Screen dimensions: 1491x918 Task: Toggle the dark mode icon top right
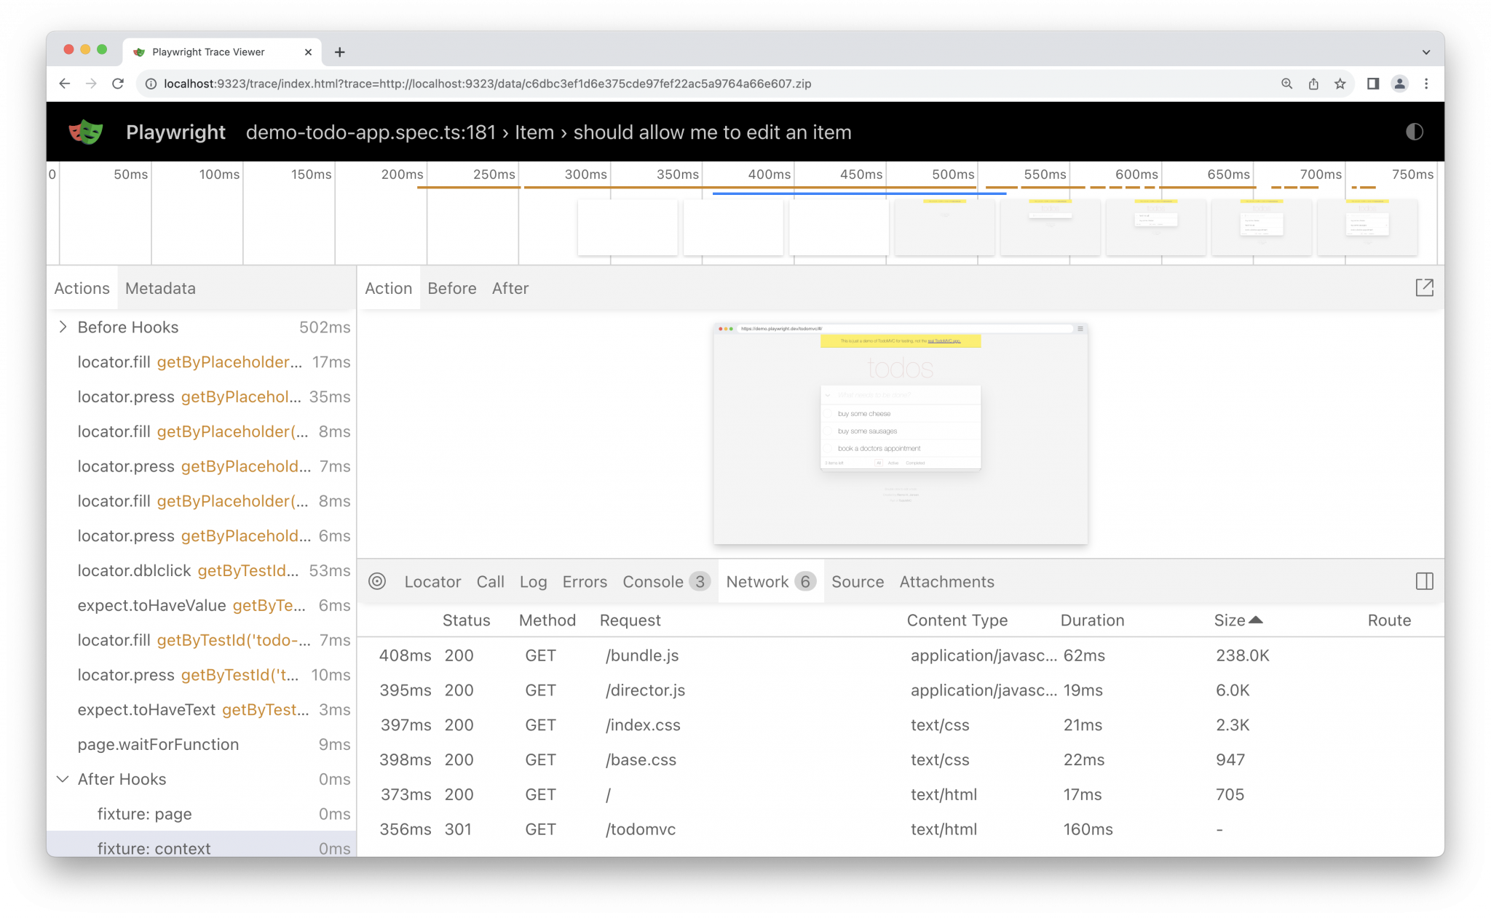1415,132
